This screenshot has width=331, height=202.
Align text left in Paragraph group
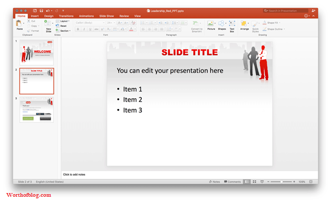coord(143,29)
